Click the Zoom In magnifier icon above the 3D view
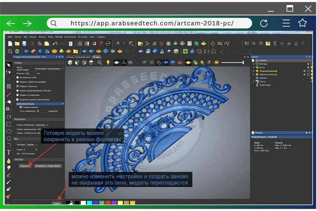The image size is (317, 211). coord(99,63)
